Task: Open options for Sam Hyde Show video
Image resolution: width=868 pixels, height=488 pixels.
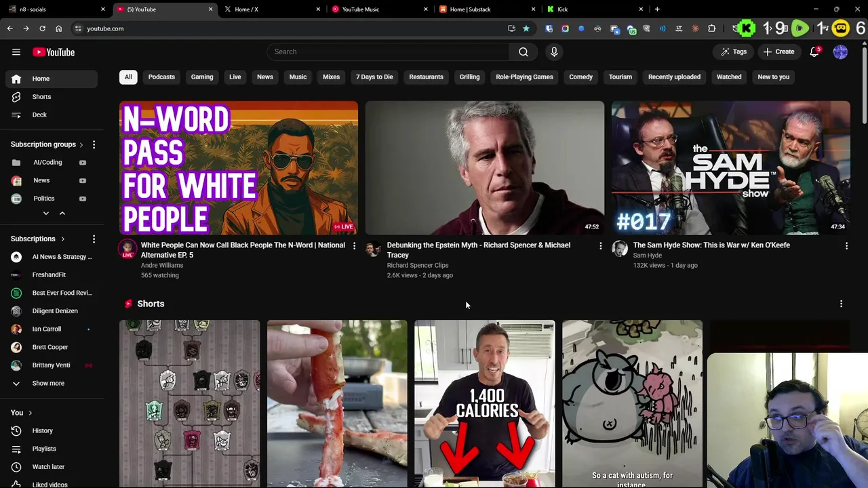Action: pos(846,245)
